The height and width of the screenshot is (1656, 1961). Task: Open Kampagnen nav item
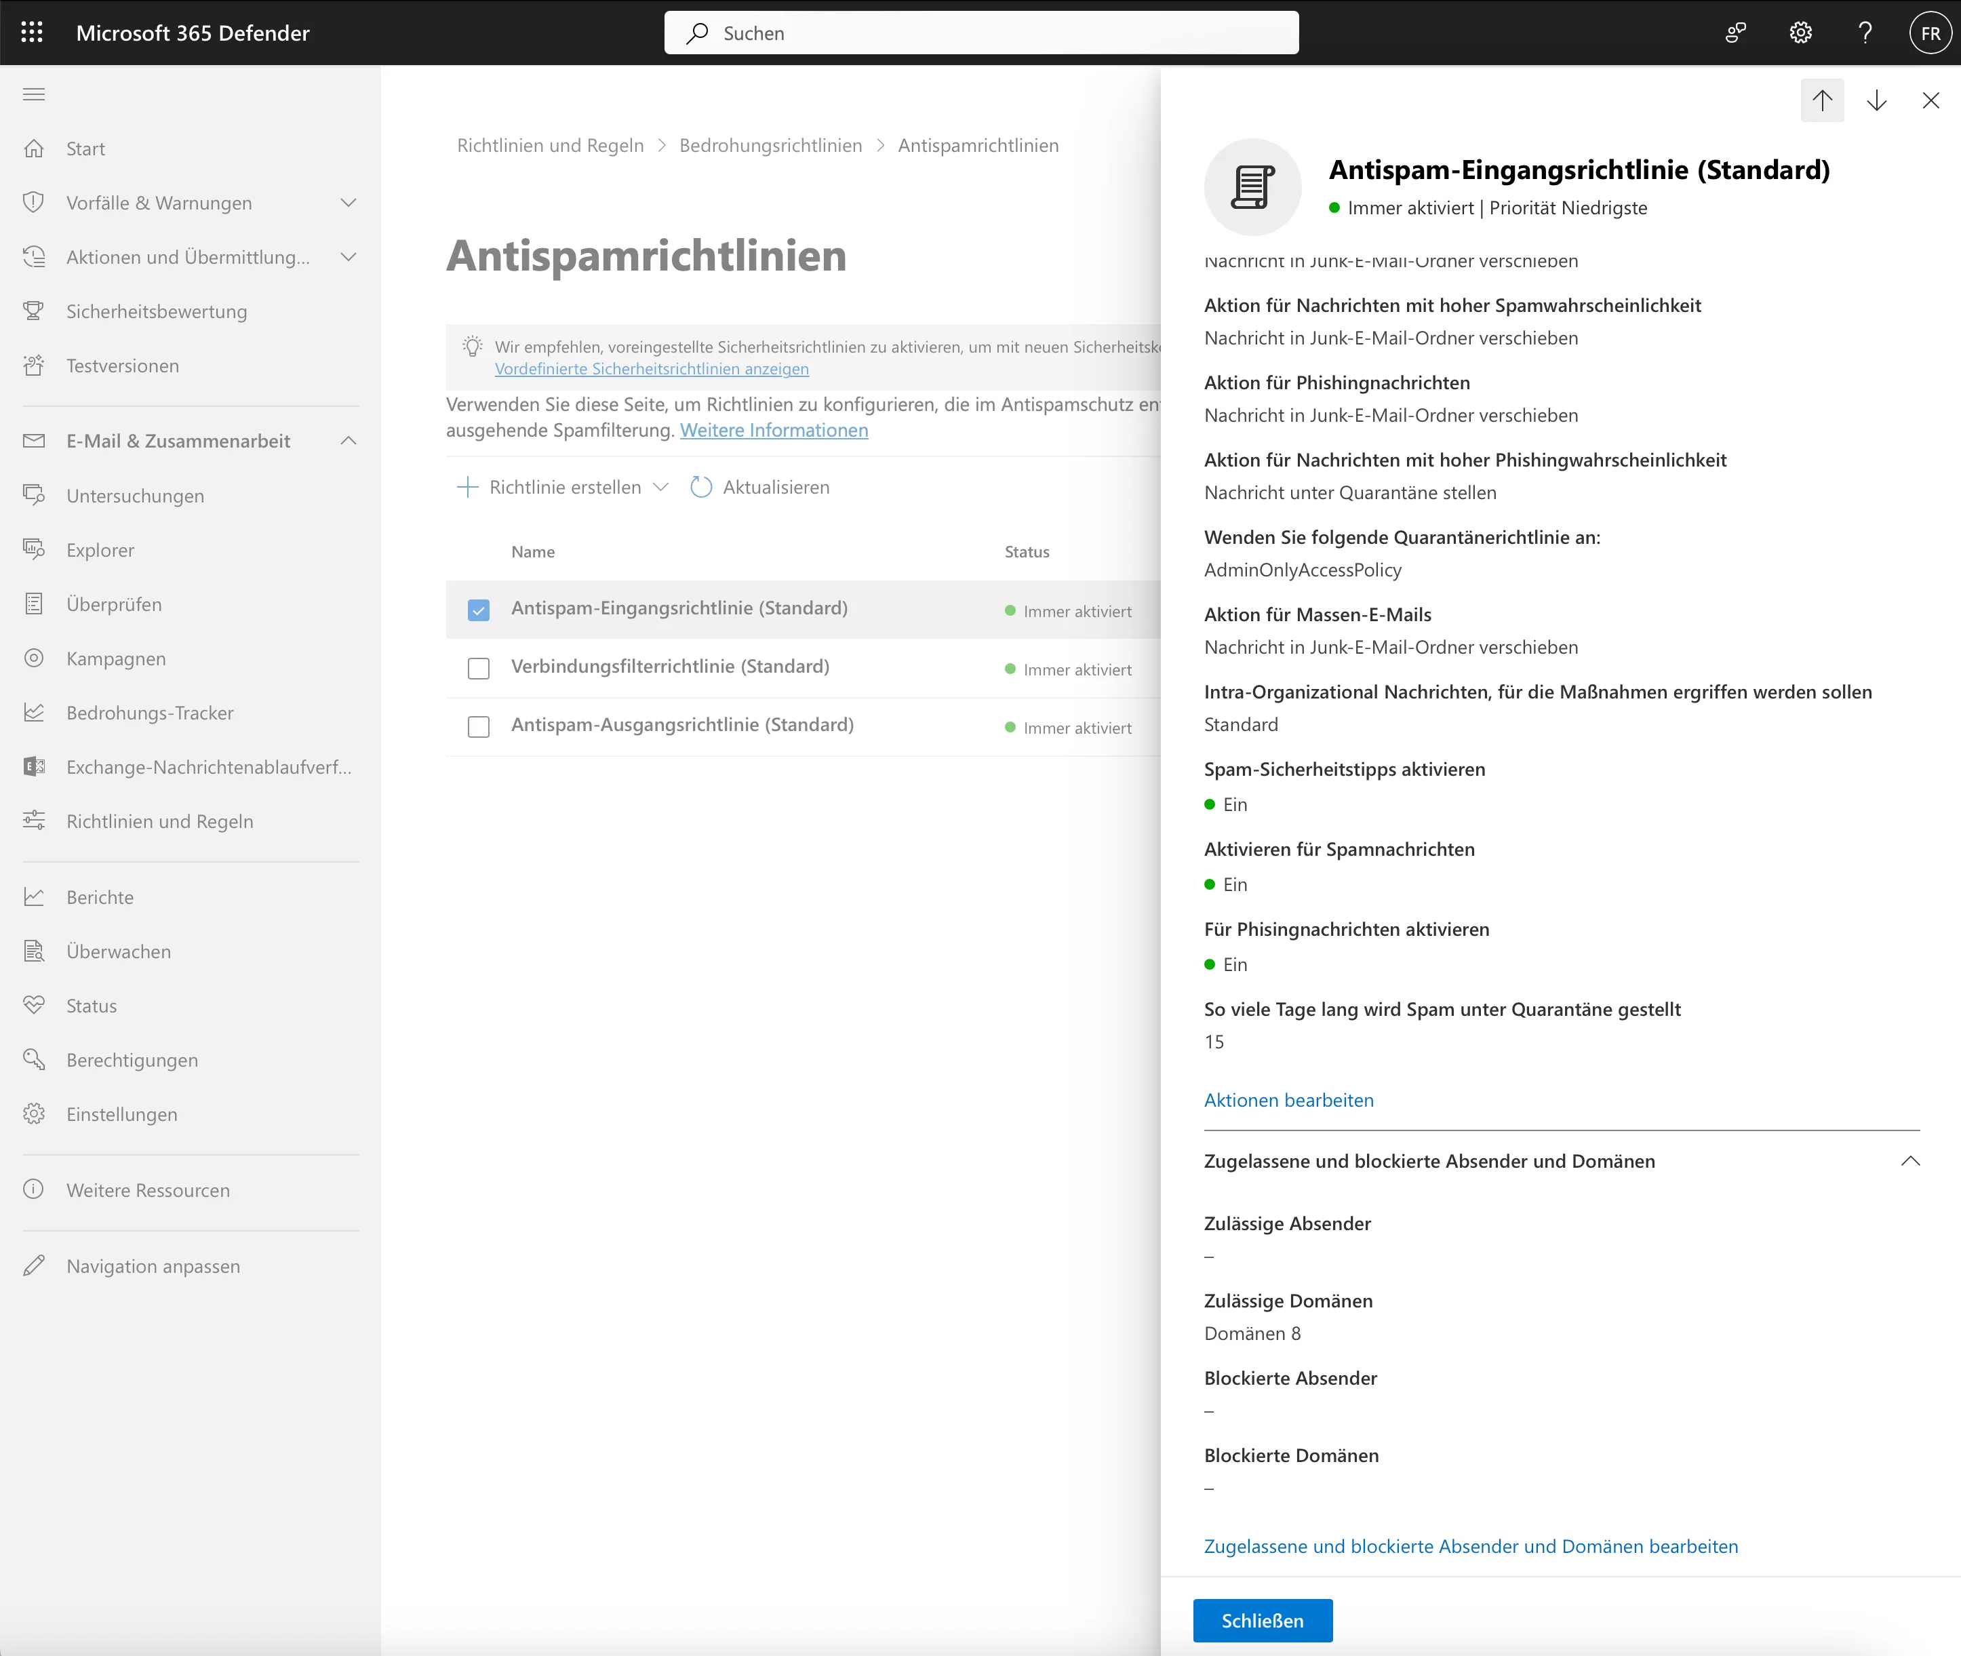pyautogui.click(x=117, y=659)
